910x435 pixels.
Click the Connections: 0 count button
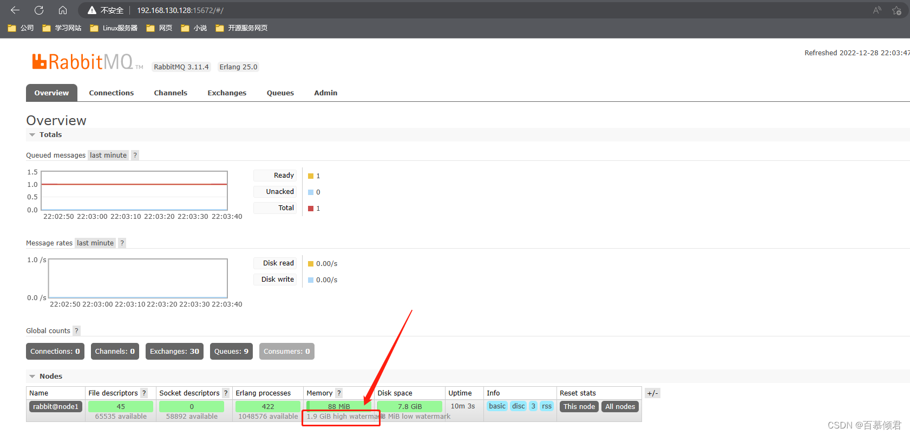55,352
